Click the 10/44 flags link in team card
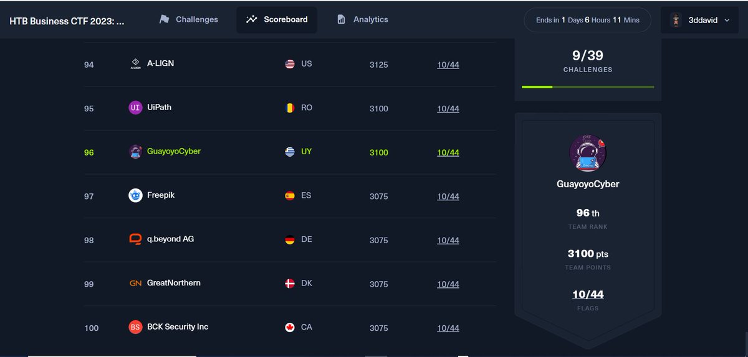The width and height of the screenshot is (748, 357). tap(588, 294)
